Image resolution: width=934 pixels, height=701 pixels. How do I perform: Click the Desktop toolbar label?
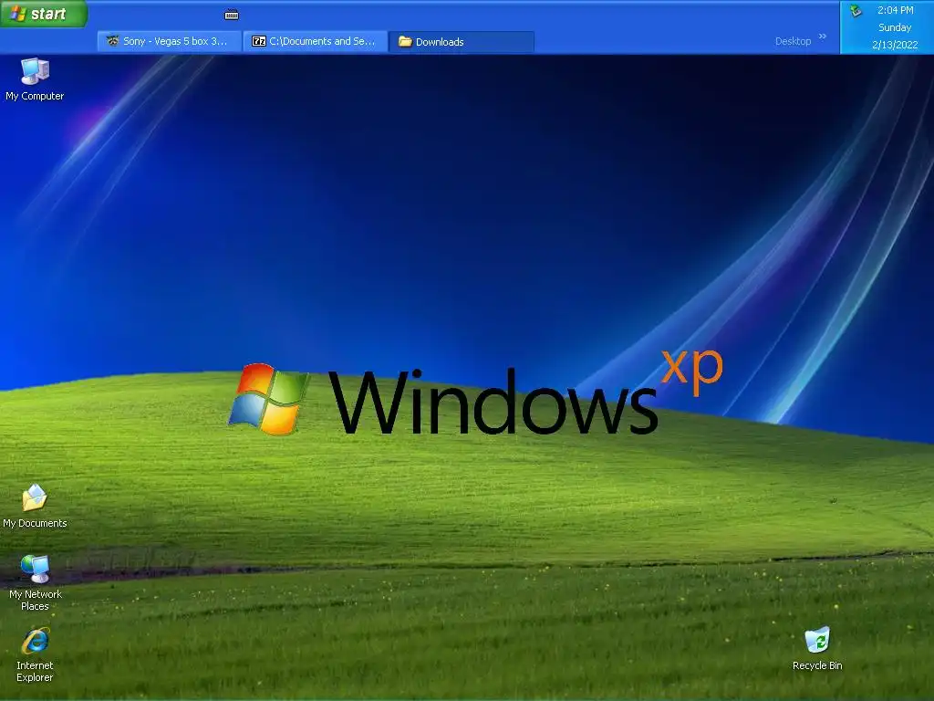[x=793, y=41]
